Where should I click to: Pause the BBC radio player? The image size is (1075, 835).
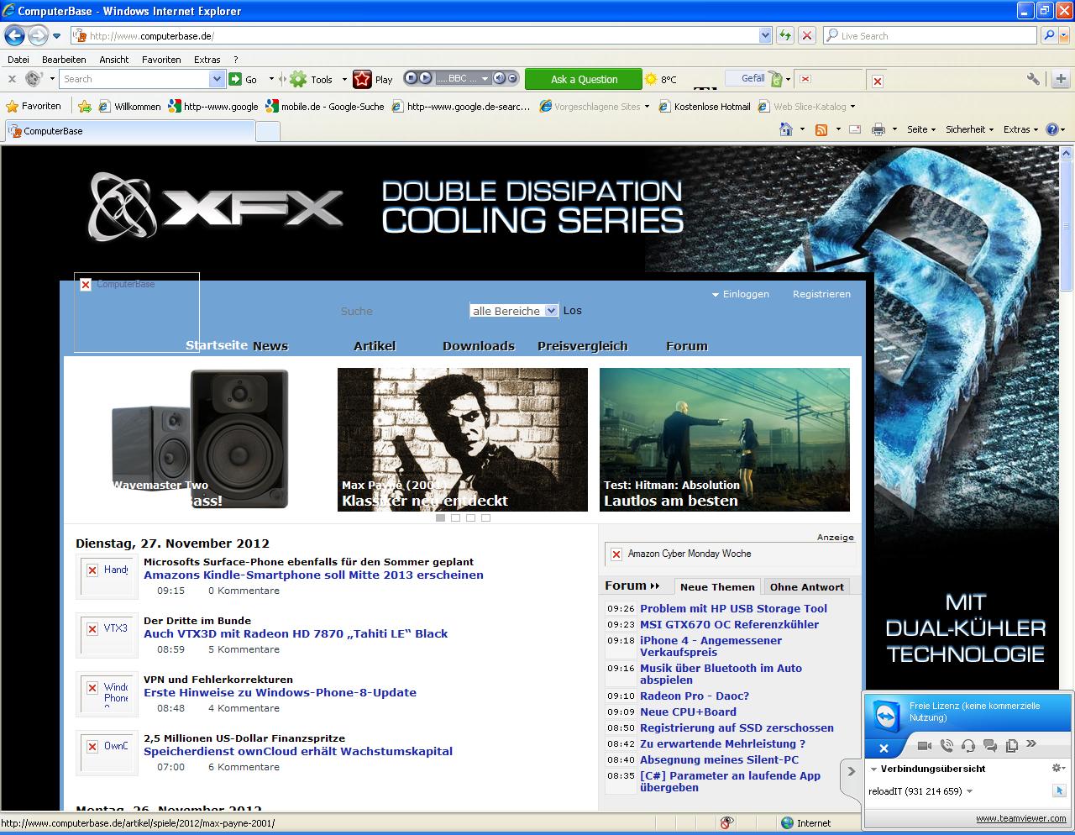[x=412, y=78]
